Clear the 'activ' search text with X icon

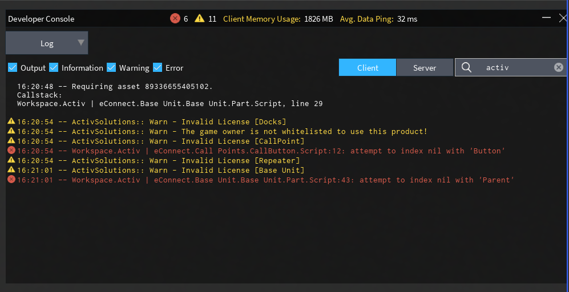click(559, 67)
